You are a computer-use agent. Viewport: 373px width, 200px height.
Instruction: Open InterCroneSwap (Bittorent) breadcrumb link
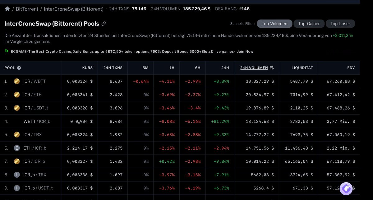pos(74,9)
